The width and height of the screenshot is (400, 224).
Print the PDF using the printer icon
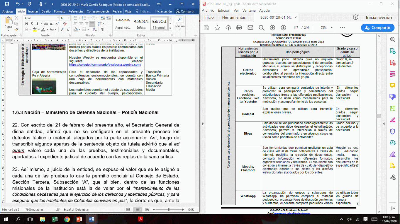(x=239, y=28)
